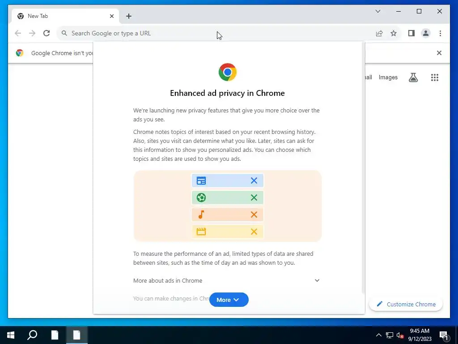Close the New Tab tab
This screenshot has height=344, width=458.
point(111,16)
